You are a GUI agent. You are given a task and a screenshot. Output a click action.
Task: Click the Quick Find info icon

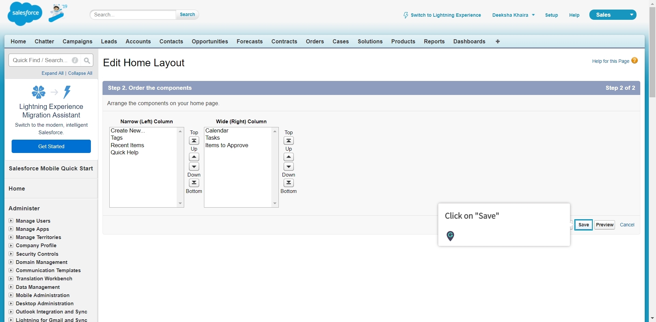[75, 60]
